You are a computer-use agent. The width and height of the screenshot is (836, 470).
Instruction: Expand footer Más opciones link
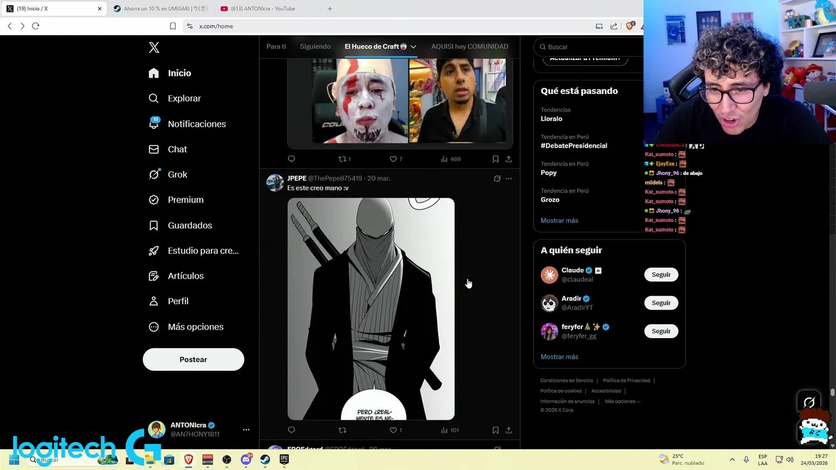[622, 401]
